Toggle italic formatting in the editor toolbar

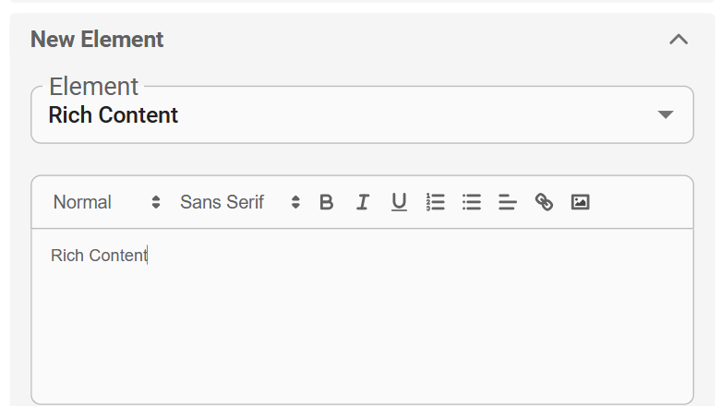coord(362,202)
